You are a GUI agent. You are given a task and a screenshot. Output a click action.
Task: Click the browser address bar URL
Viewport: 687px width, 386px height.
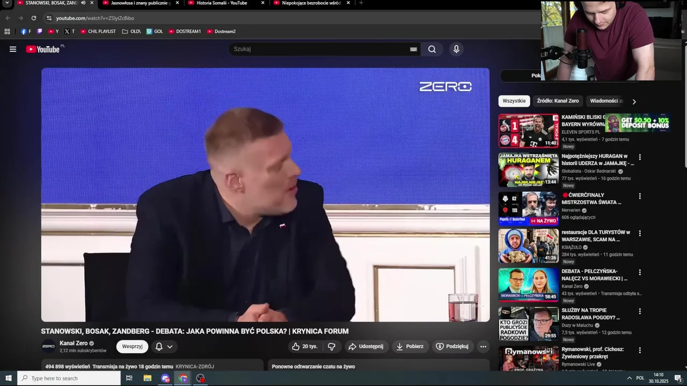pos(95,18)
